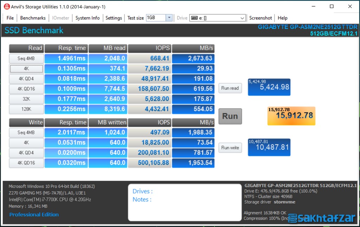The height and width of the screenshot is (227, 360).
Task: Click the response time 1.4961ms cell
Action: (66, 59)
